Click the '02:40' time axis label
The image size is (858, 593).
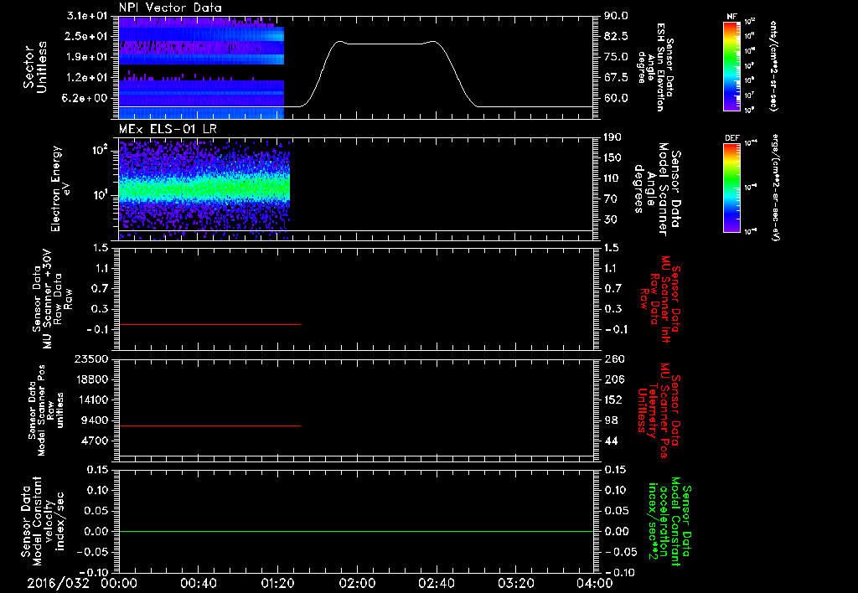436,583
